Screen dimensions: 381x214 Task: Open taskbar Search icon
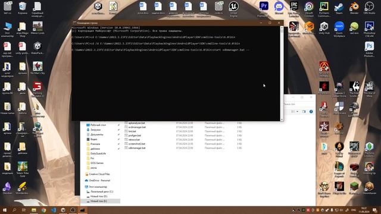pyautogui.click(x=14, y=210)
